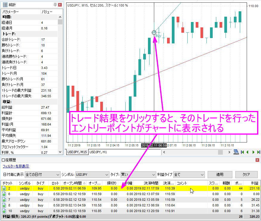This screenshot has height=221, width=261.
Task: Click the buy arrow icon for ticket 10
Action: pos(4,211)
